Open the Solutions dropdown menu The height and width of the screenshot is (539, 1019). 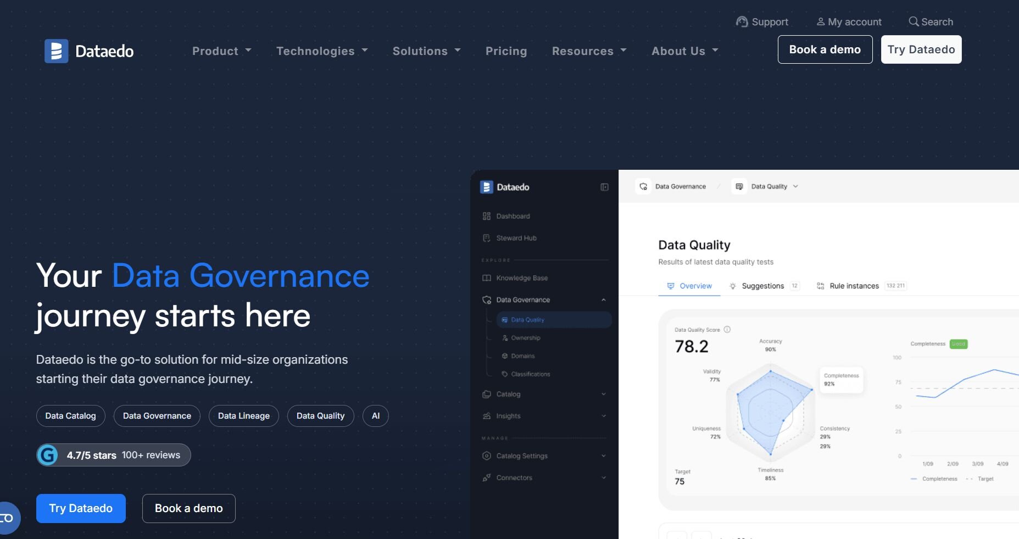[x=426, y=51]
